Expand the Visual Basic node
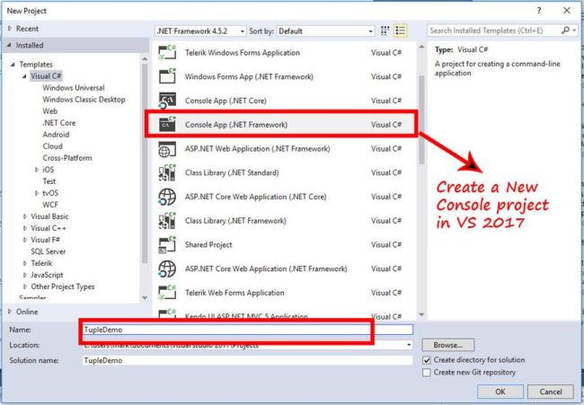Image resolution: width=584 pixels, height=405 pixels. pos(25,216)
